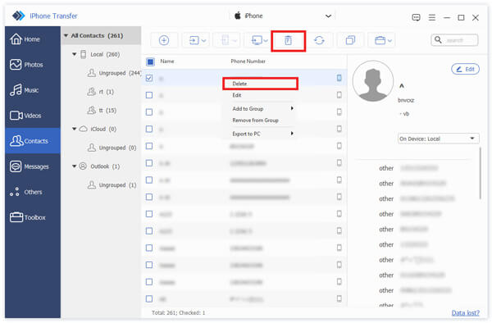Choose Delete from the context menu
This screenshot has width=492, height=323.
click(x=260, y=84)
